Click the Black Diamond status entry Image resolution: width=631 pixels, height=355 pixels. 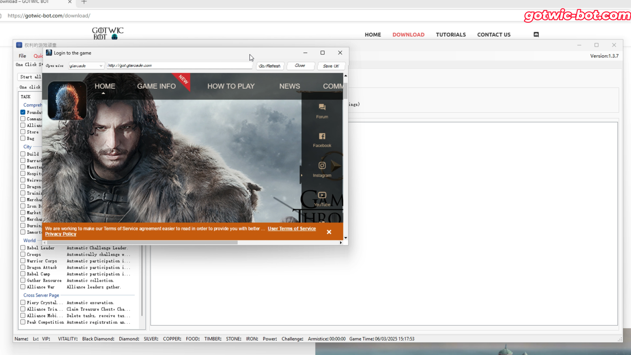98,339
